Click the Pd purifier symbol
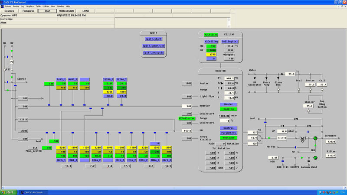Viewport: 347px width, 195px height. (12, 62)
